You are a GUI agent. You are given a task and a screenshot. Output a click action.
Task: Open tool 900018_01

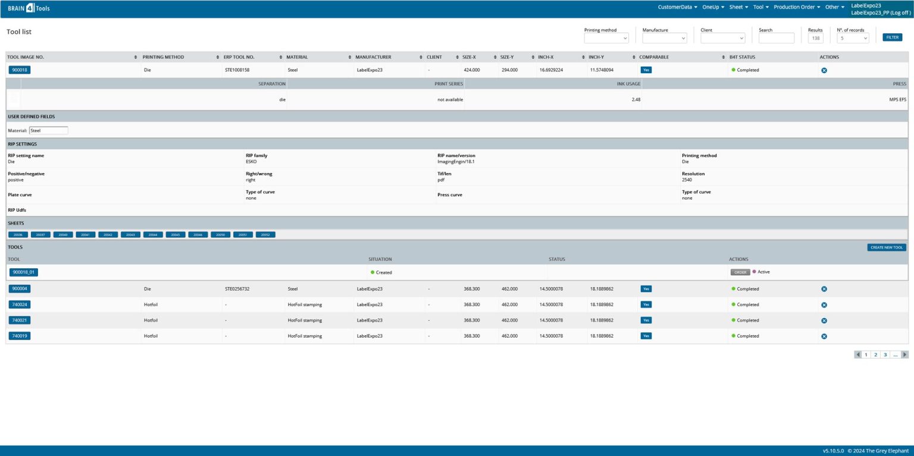pyautogui.click(x=24, y=272)
